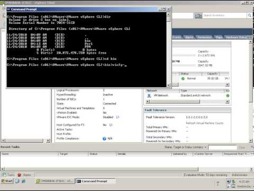Click left arrow of network list scrollbar
Image resolution: width=254 pixels, height=191 pixels.
tap(148, 101)
